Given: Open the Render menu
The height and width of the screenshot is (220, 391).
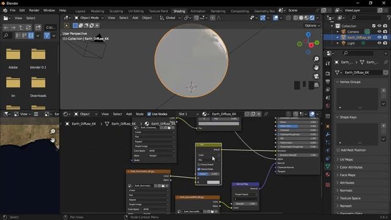Looking at the screenshot, I should pos(34,10).
